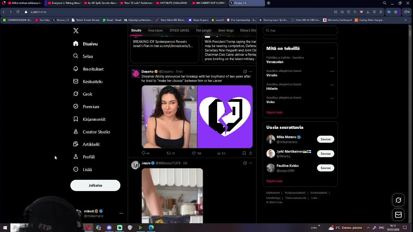Click Grok icon on Dexerto post
The width and height of the screenshot is (413, 232).
tap(245, 72)
